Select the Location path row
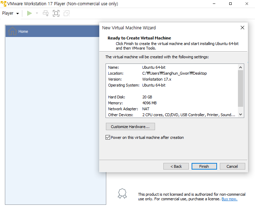Viewport: 255px width, 209px height. (x=172, y=73)
